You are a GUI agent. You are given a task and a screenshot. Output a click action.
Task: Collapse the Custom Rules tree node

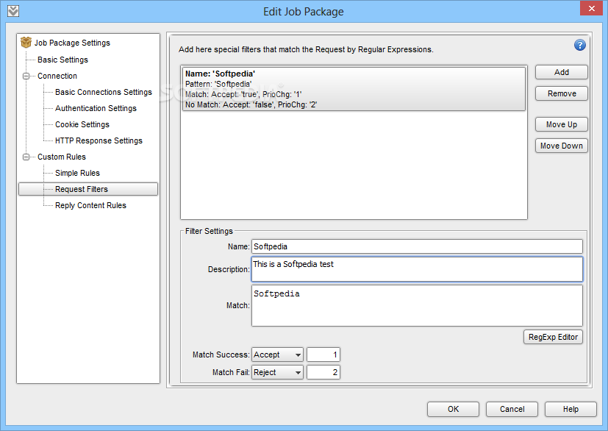click(x=26, y=157)
